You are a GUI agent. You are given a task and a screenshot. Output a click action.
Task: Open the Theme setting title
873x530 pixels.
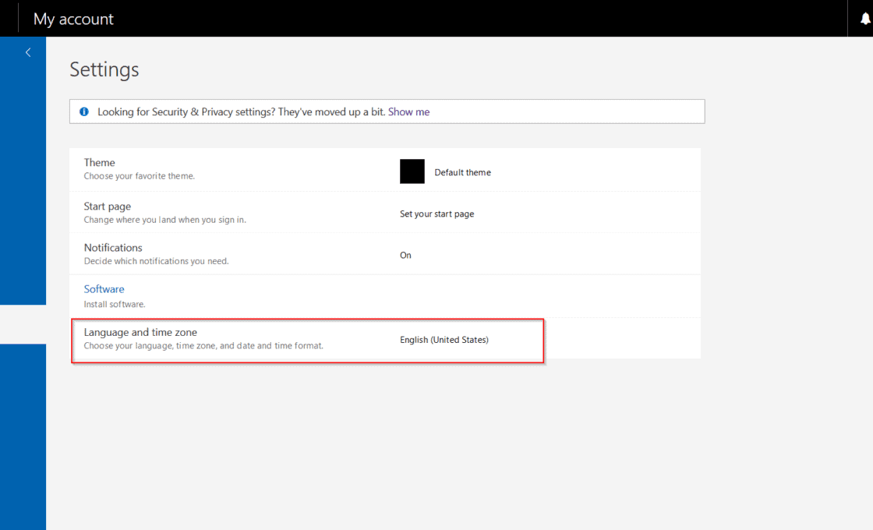click(x=99, y=163)
